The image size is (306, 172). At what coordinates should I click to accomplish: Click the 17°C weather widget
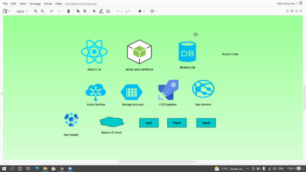coord(229,169)
